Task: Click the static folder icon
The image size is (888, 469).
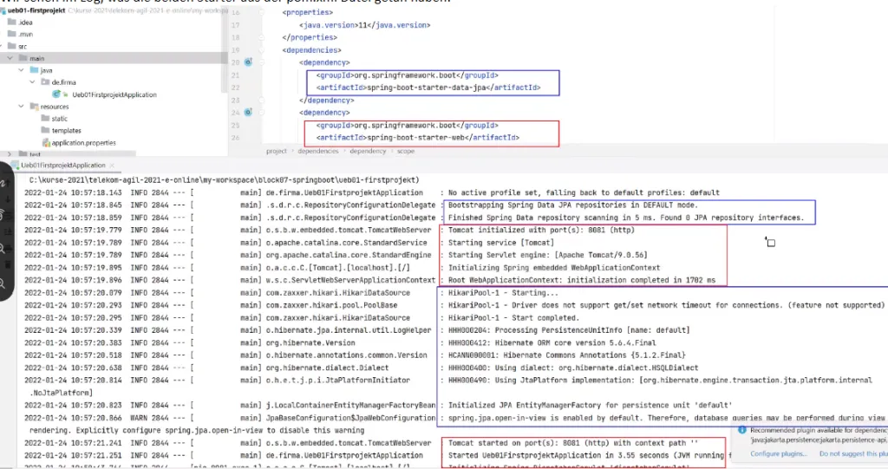Action: click(45, 119)
